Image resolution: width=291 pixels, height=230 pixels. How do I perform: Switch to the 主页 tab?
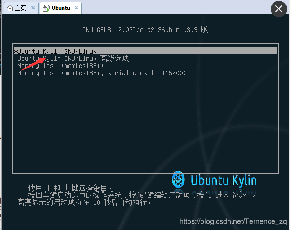(x=20, y=8)
